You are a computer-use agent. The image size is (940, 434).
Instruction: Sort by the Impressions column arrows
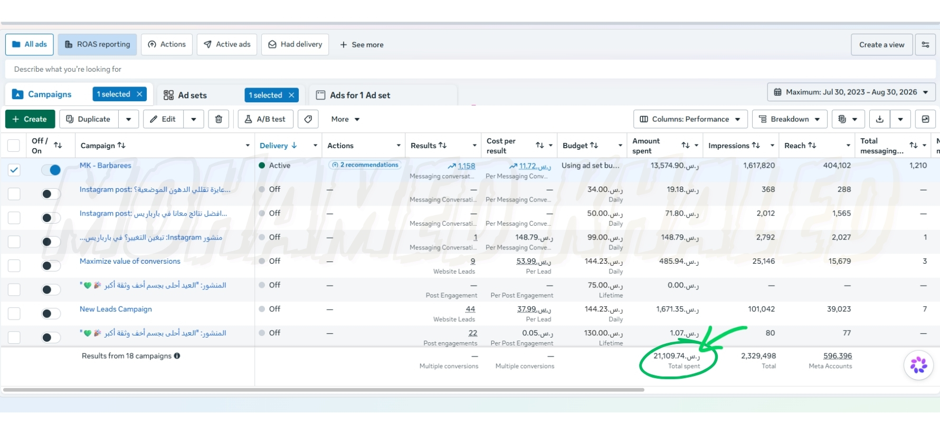pyautogui.click(x=756, y=146)
